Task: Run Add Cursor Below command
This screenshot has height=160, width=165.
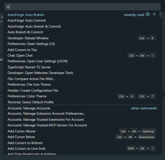Action: [82, 137]
